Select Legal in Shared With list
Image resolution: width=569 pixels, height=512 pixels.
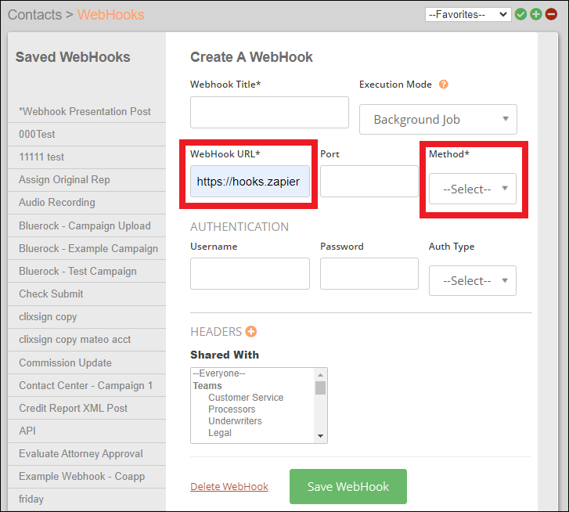pyautogui.click(x=220, y=432)
